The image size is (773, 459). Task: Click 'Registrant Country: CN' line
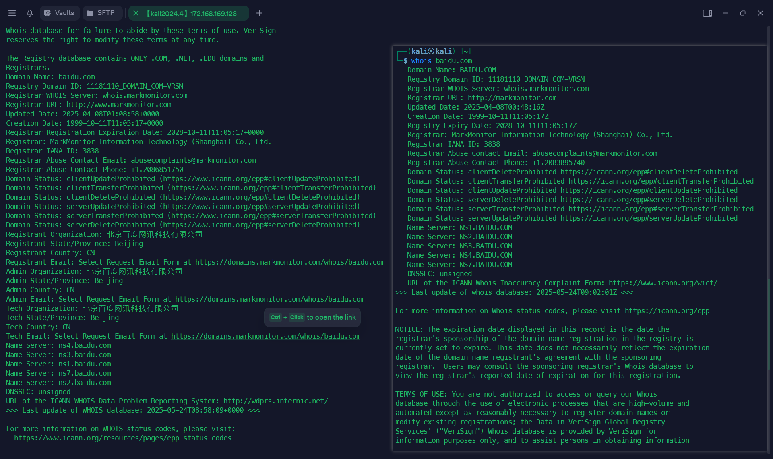50,253
